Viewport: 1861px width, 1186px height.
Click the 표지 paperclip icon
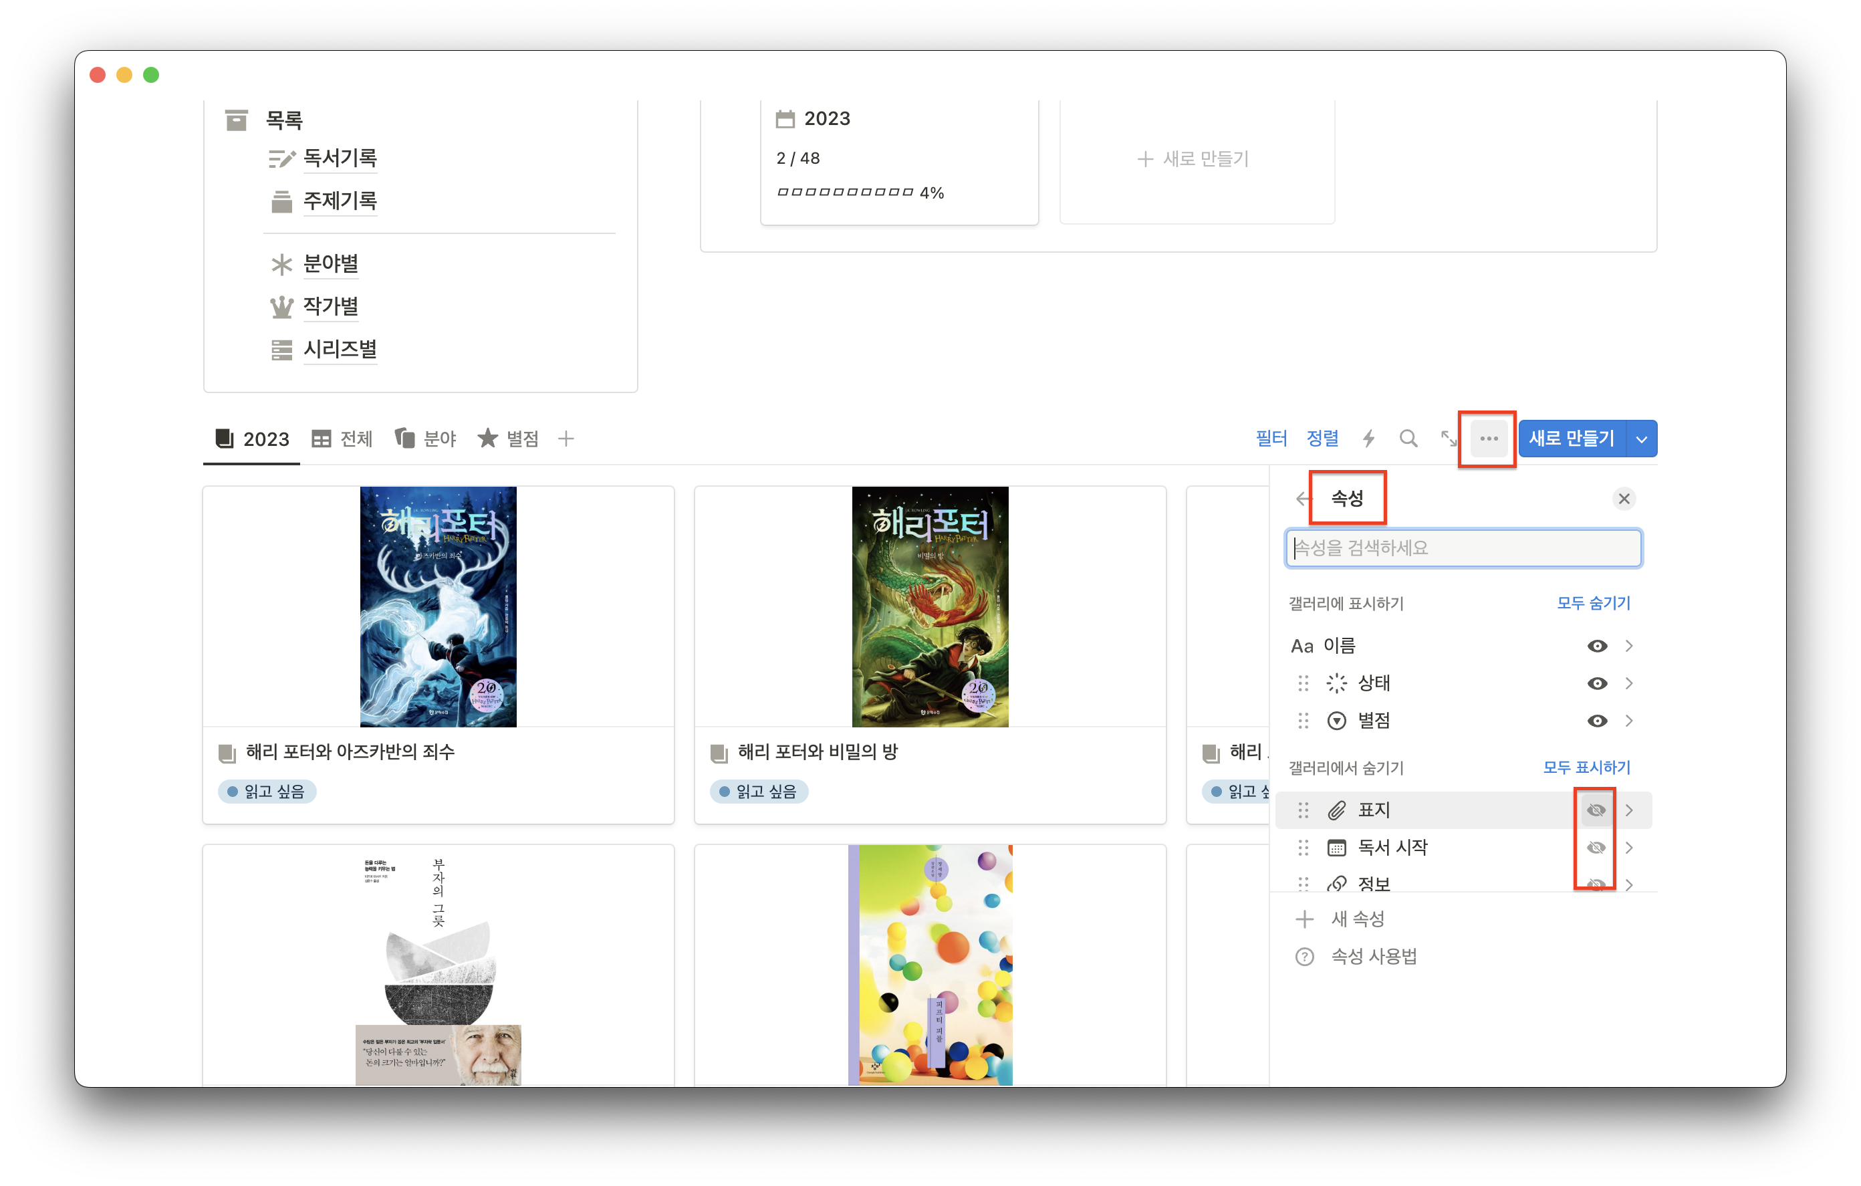tap(1336, 810)
